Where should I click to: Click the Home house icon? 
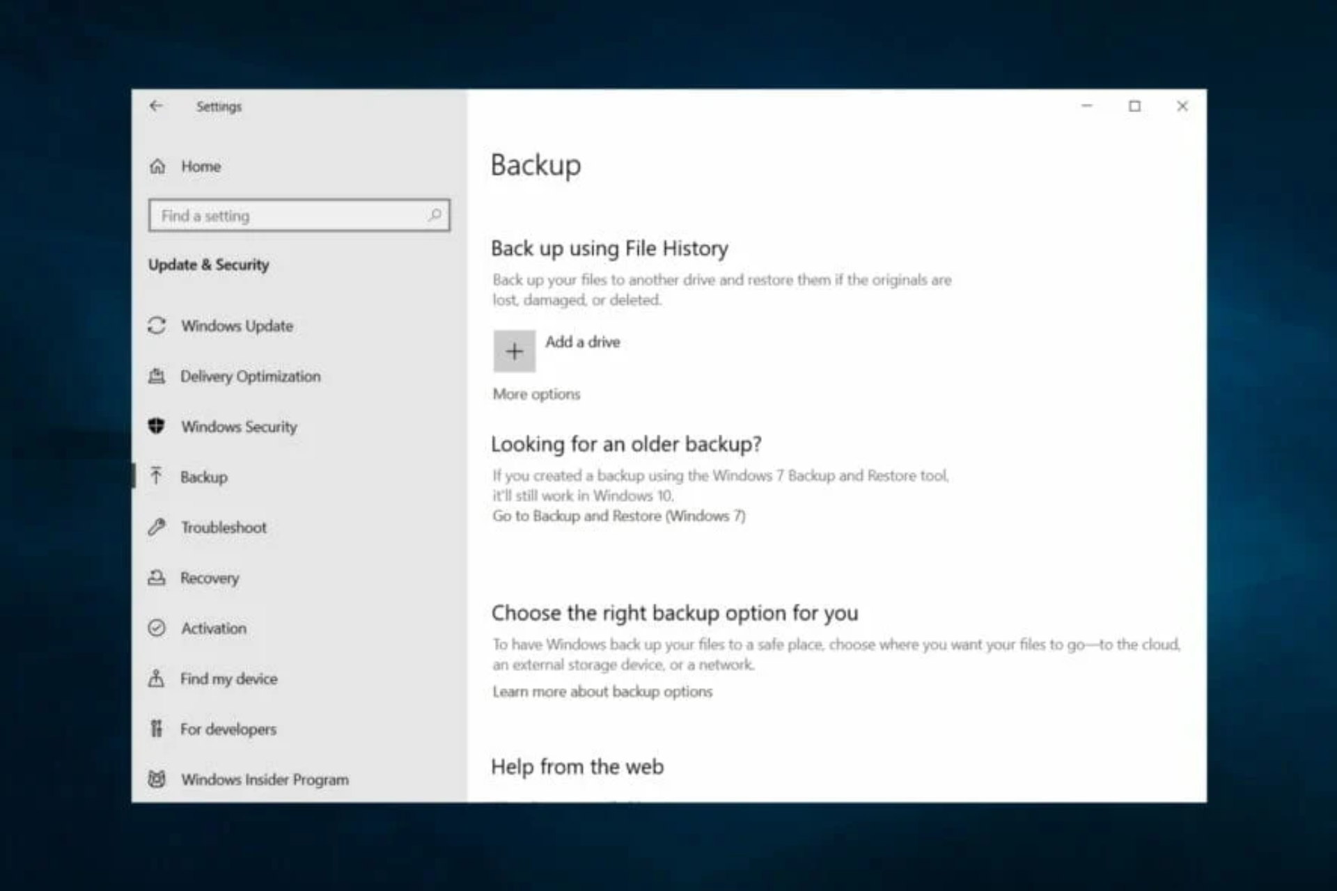pos(158,166)
